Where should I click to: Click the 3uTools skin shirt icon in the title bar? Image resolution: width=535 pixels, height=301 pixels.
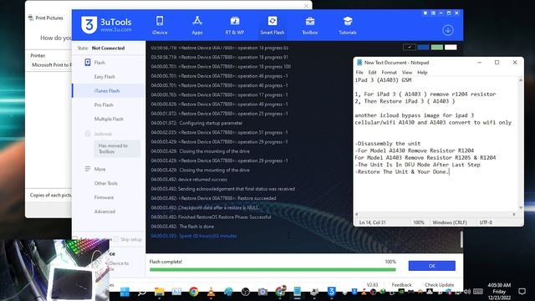pyautogui.click(x=425, y=13)
